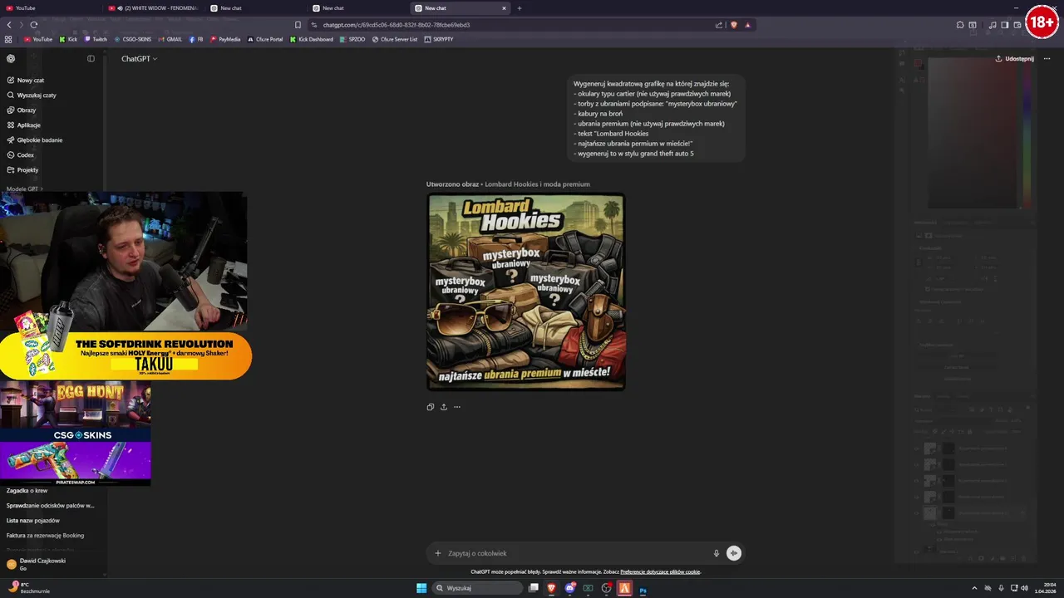Open Projekty in the sidebar
The image size is (1064, 598).
pyautogui.click(x=22, y=170)
